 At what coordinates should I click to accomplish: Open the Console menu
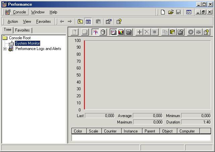click(19, 12)
